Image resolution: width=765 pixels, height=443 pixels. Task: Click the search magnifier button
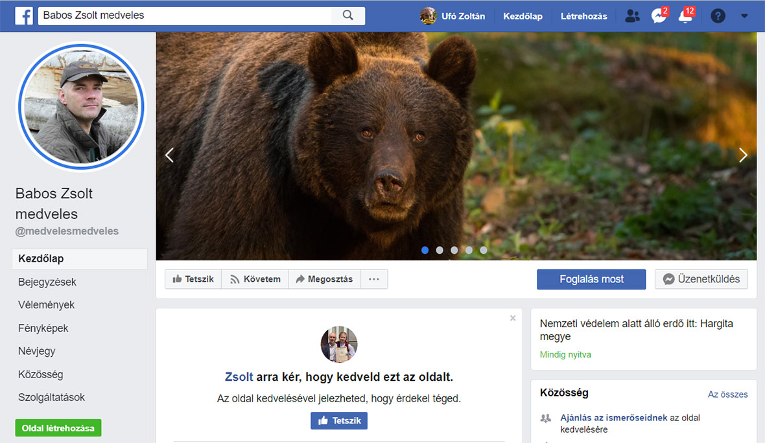pos(347,16)
